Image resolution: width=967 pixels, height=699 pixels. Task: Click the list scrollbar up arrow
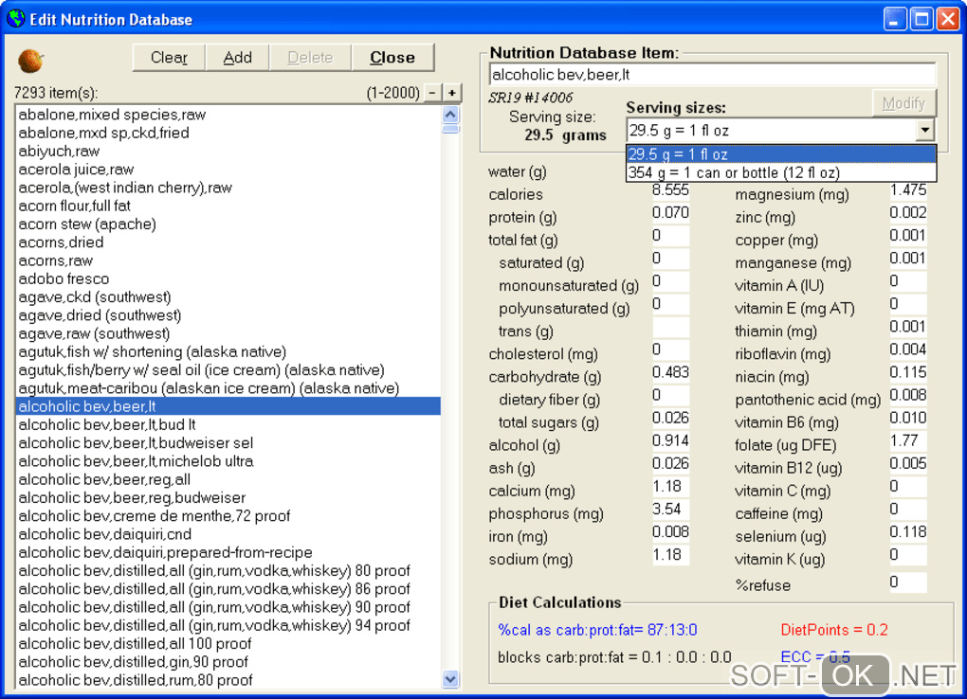pyautogui.click(x=451, y=115)
